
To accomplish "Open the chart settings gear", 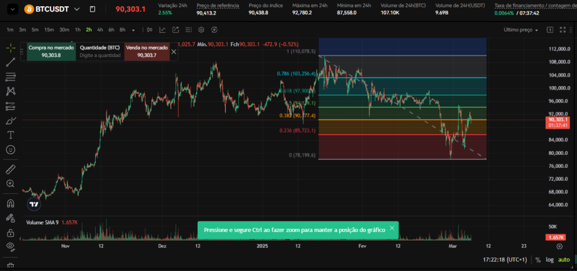I will [201, 30].
